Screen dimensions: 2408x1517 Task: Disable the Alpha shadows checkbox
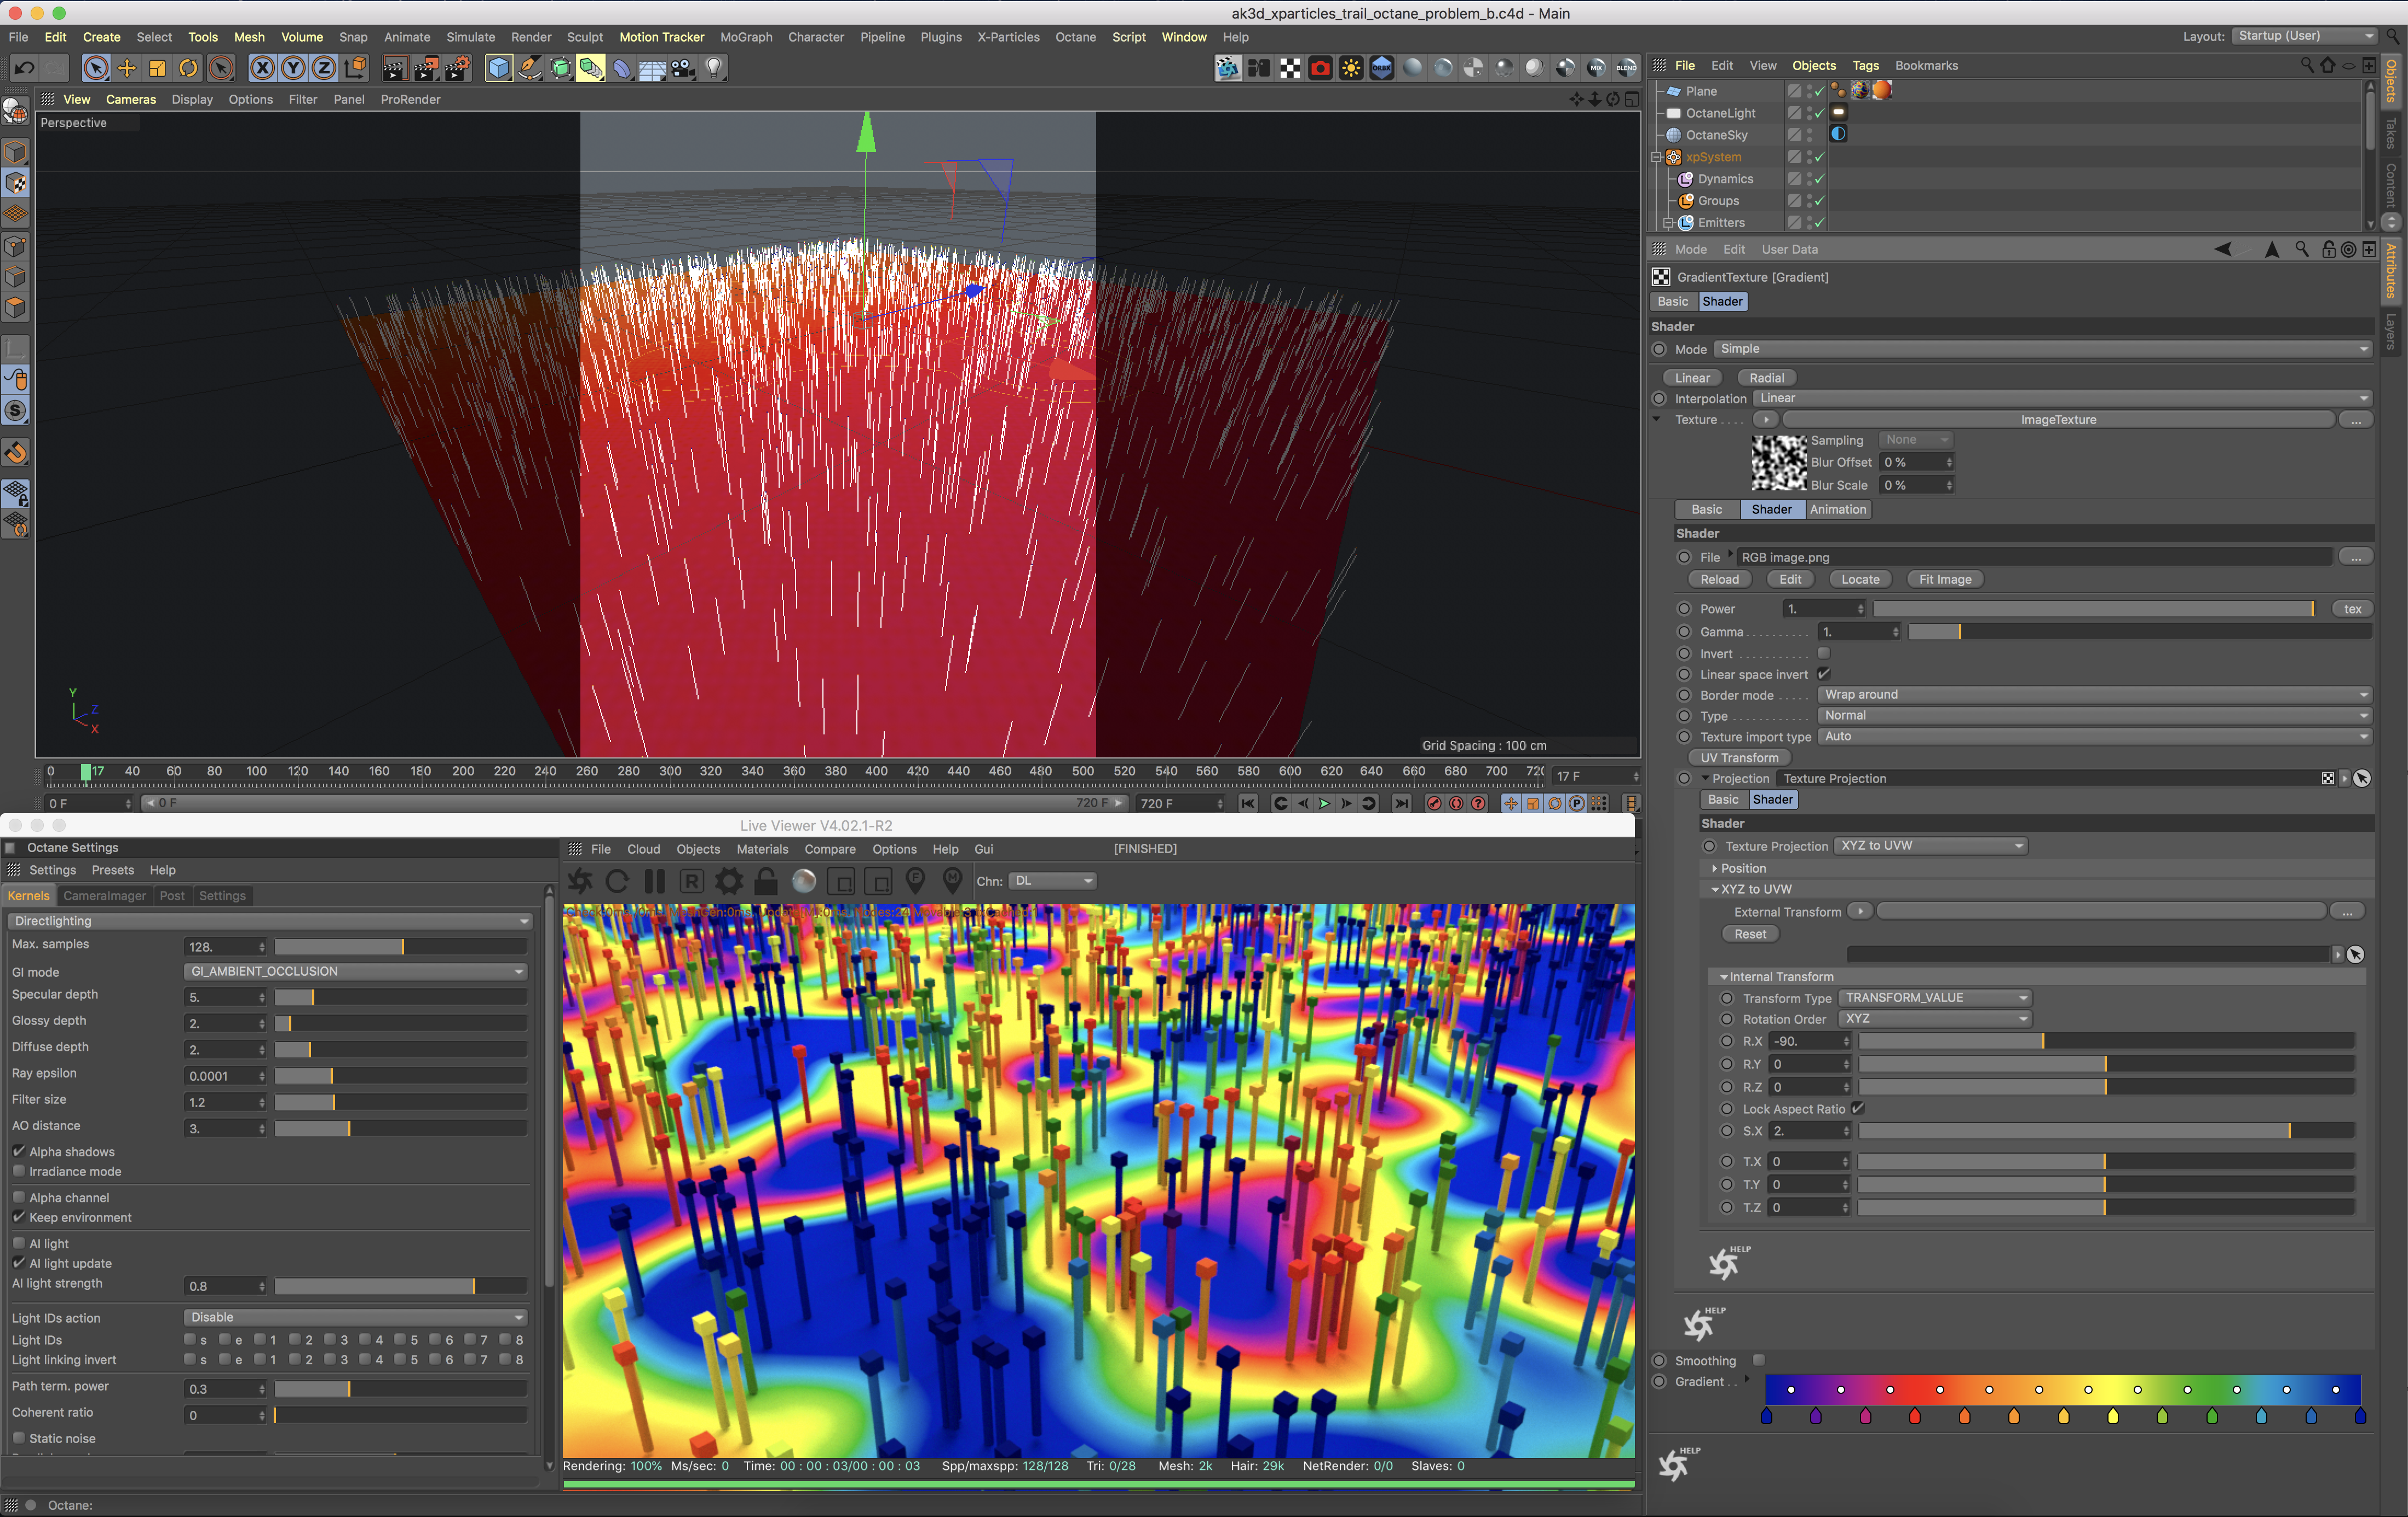tap(19, 1151)
